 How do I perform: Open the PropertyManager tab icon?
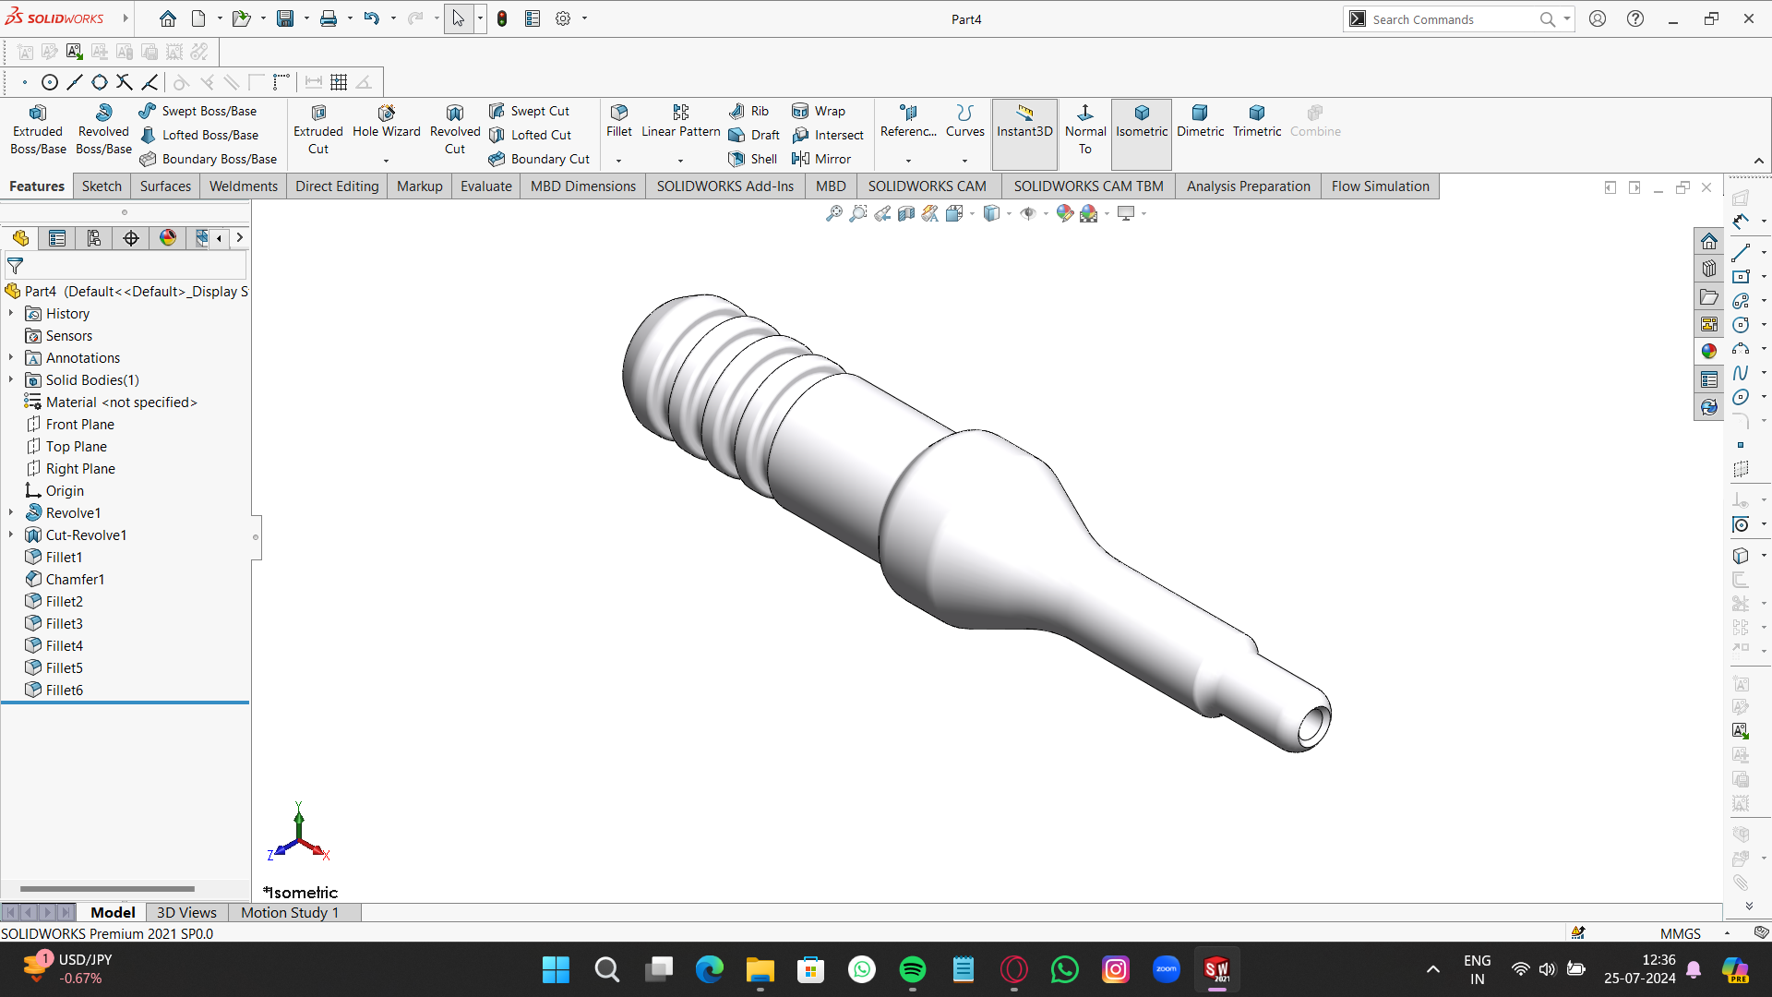coord(57,238)
